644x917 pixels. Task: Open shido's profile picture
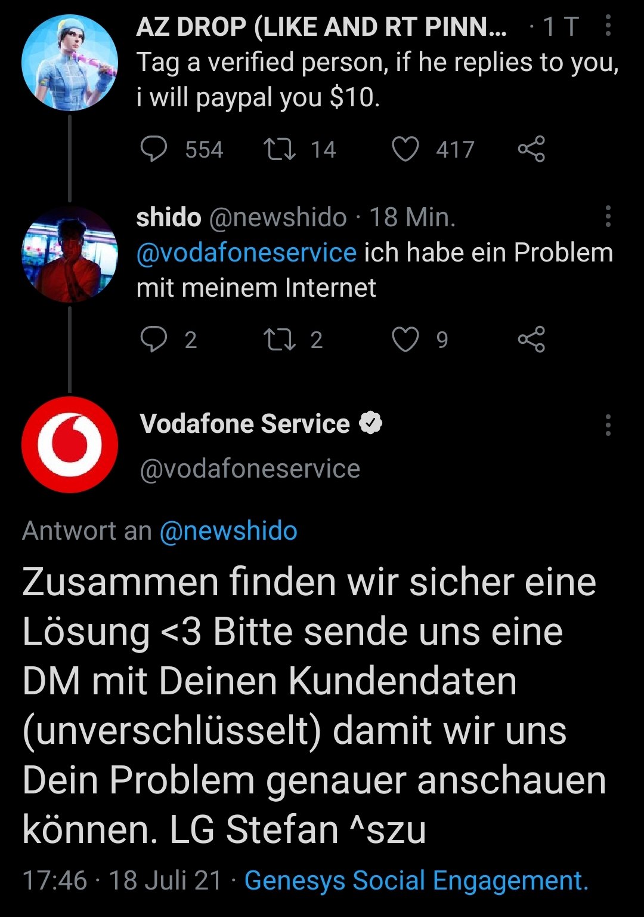(70, 254)
